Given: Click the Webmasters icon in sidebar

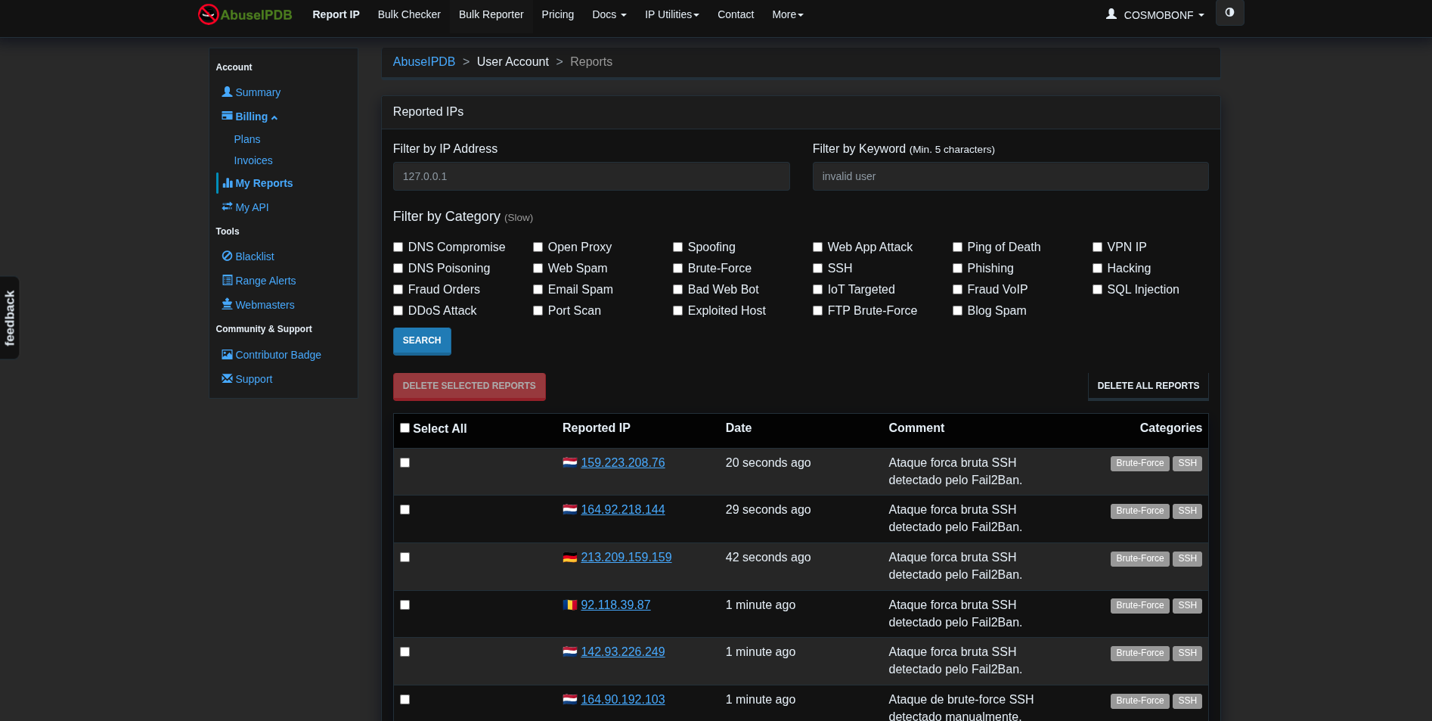Looking at the screenshot, I should (x=227, y=304).
